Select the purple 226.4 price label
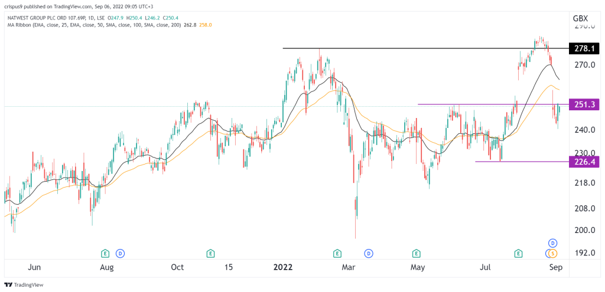The width and height of the screenshot is (605, 292). (584, 162)
